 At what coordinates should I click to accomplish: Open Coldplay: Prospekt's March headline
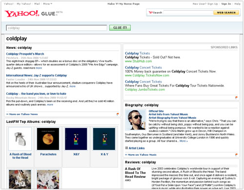[25, 54]
